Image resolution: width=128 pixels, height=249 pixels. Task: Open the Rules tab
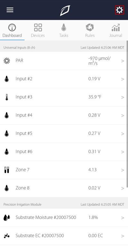pyautogui.click(x=90, y=30)
